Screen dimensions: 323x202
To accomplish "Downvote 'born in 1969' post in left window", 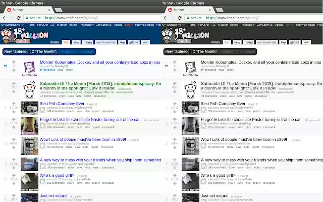I will (x=14, y=147).
